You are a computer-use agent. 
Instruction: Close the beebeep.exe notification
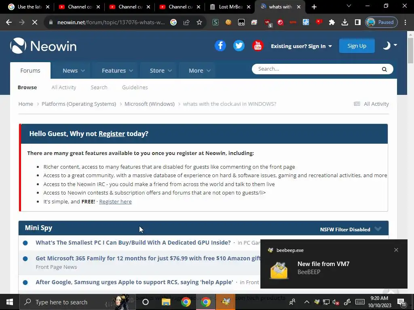(396, 250)
